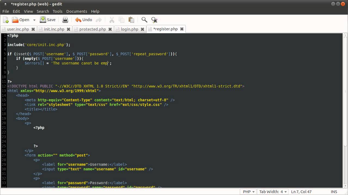This screenshot has width=348, height=195.
Task: Open the Help menu
Action: click(95, 11)
